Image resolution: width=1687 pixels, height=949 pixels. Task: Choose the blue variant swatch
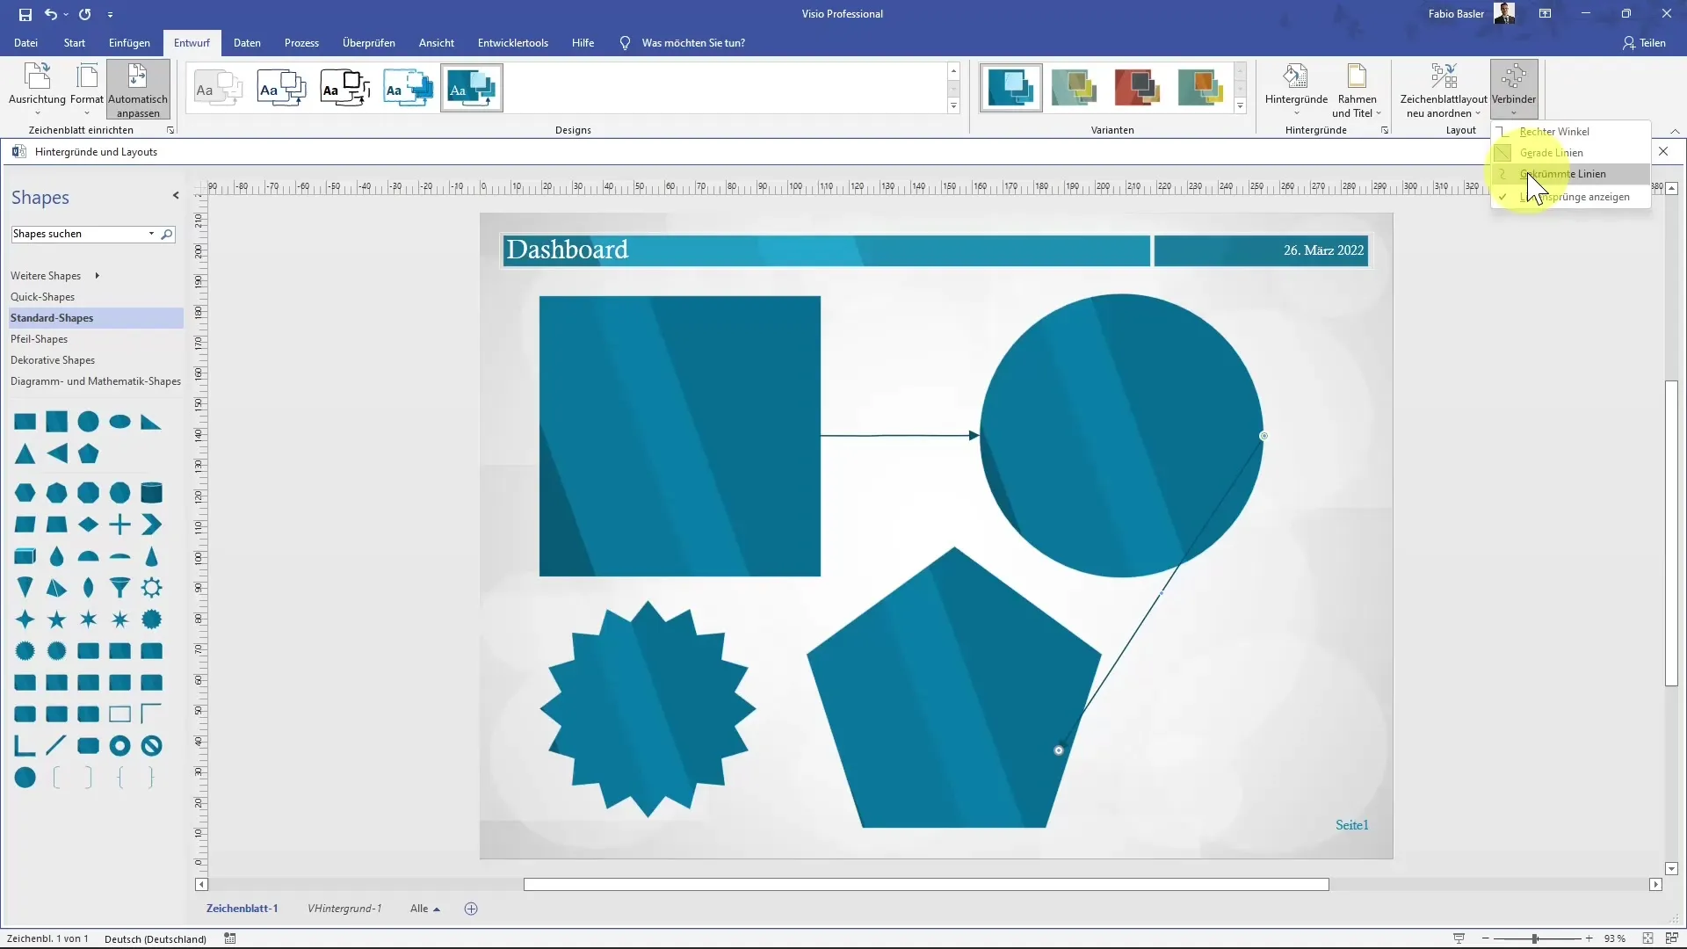pyautogui.click(x=1010, y=88)
